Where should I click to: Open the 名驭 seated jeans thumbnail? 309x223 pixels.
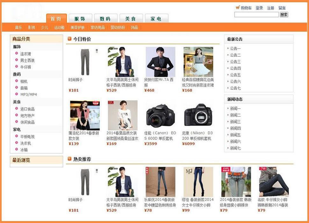point(274,182)
